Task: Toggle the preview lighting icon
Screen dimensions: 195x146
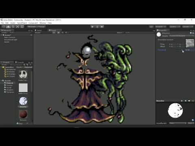Action: tap(189, 101)
